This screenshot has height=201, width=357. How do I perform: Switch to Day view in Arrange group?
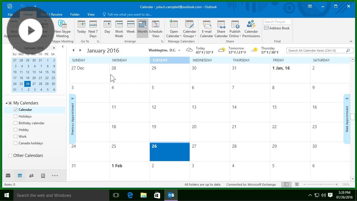(x=107, y=28)
